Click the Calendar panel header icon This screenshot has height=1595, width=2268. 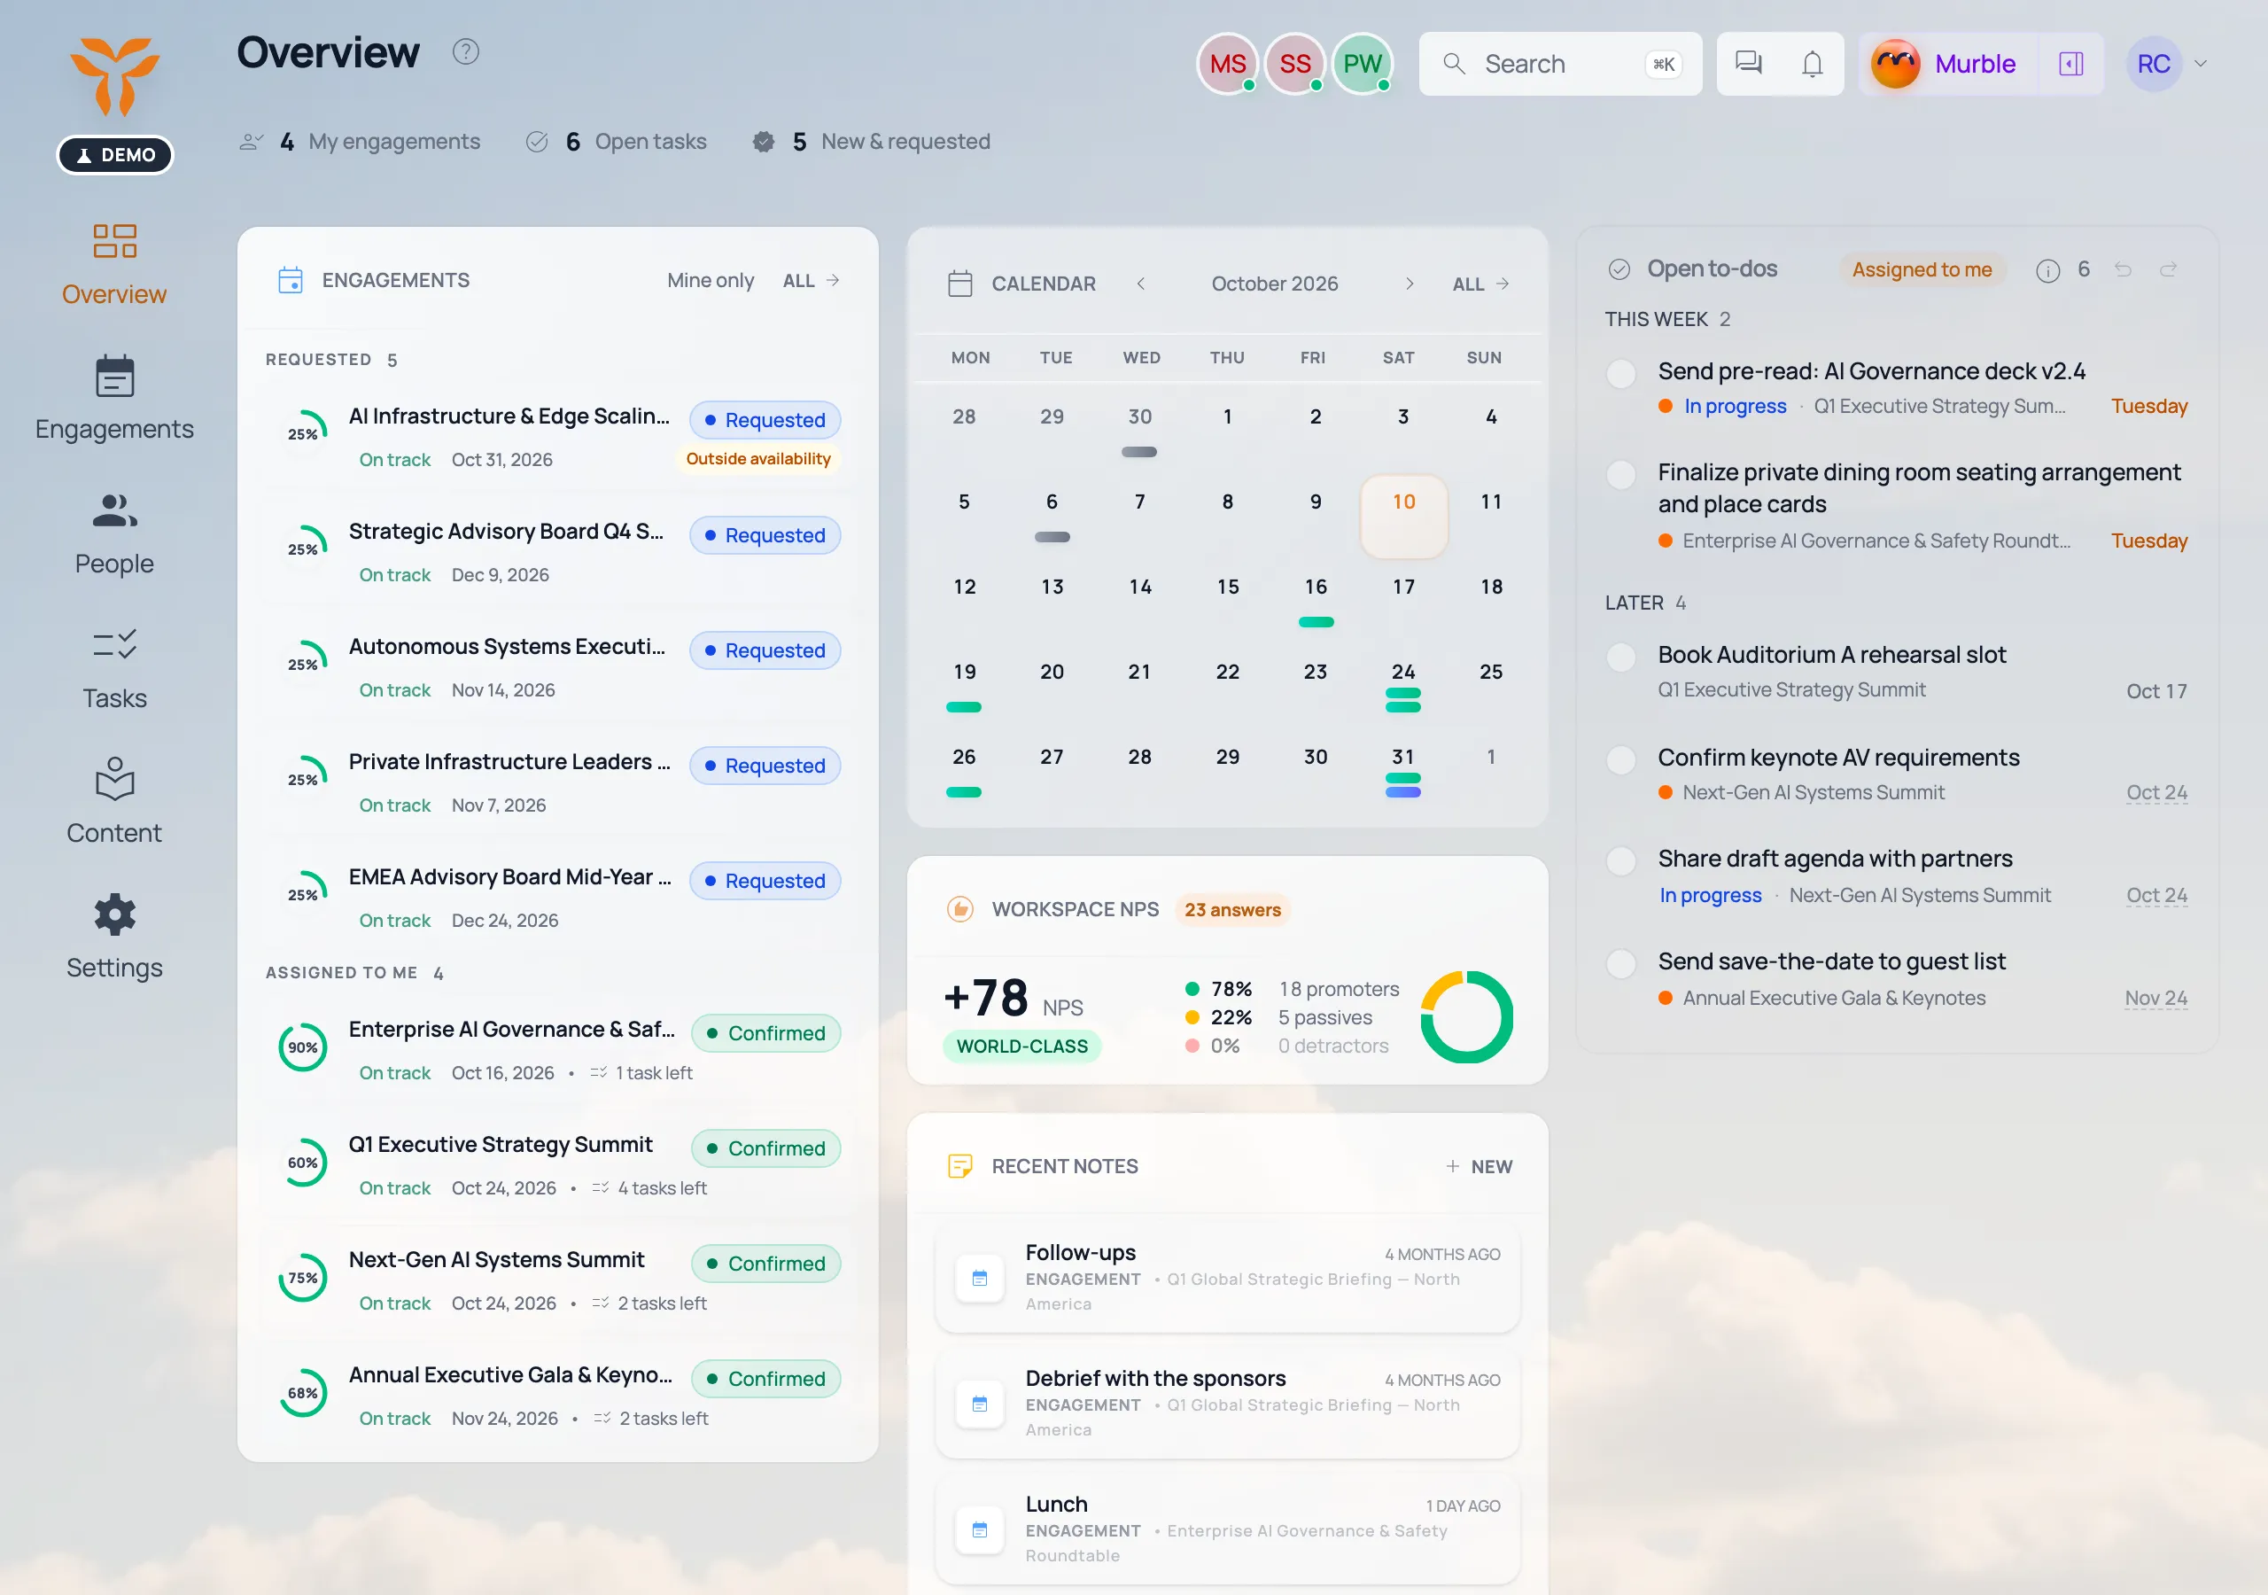coord(960,284)
